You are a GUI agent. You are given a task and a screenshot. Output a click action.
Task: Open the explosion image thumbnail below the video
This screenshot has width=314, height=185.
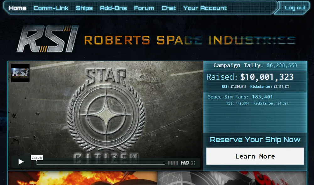pos(83,178)
